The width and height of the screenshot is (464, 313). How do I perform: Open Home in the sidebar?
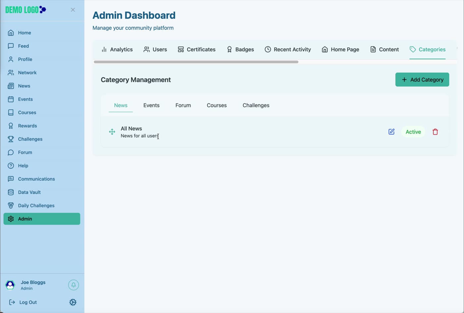click(x=42, y=33)
